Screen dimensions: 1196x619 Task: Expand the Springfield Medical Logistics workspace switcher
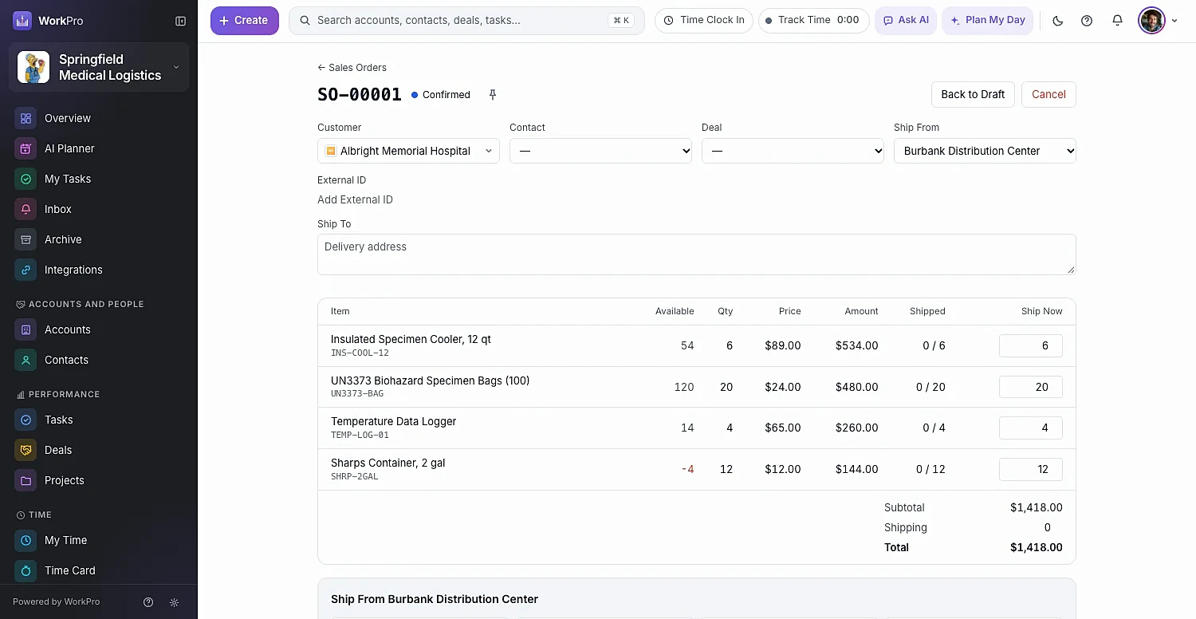(99, 67)
